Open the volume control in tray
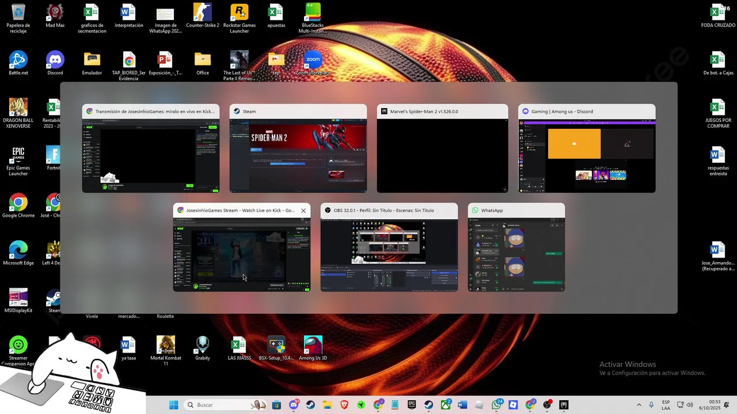 [690, 405]
